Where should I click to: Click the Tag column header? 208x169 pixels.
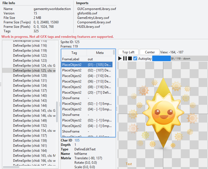[x=74, y=53]
